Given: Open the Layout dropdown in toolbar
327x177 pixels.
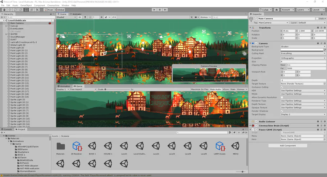Looking at the screenshot, I should tap(318, 9).
